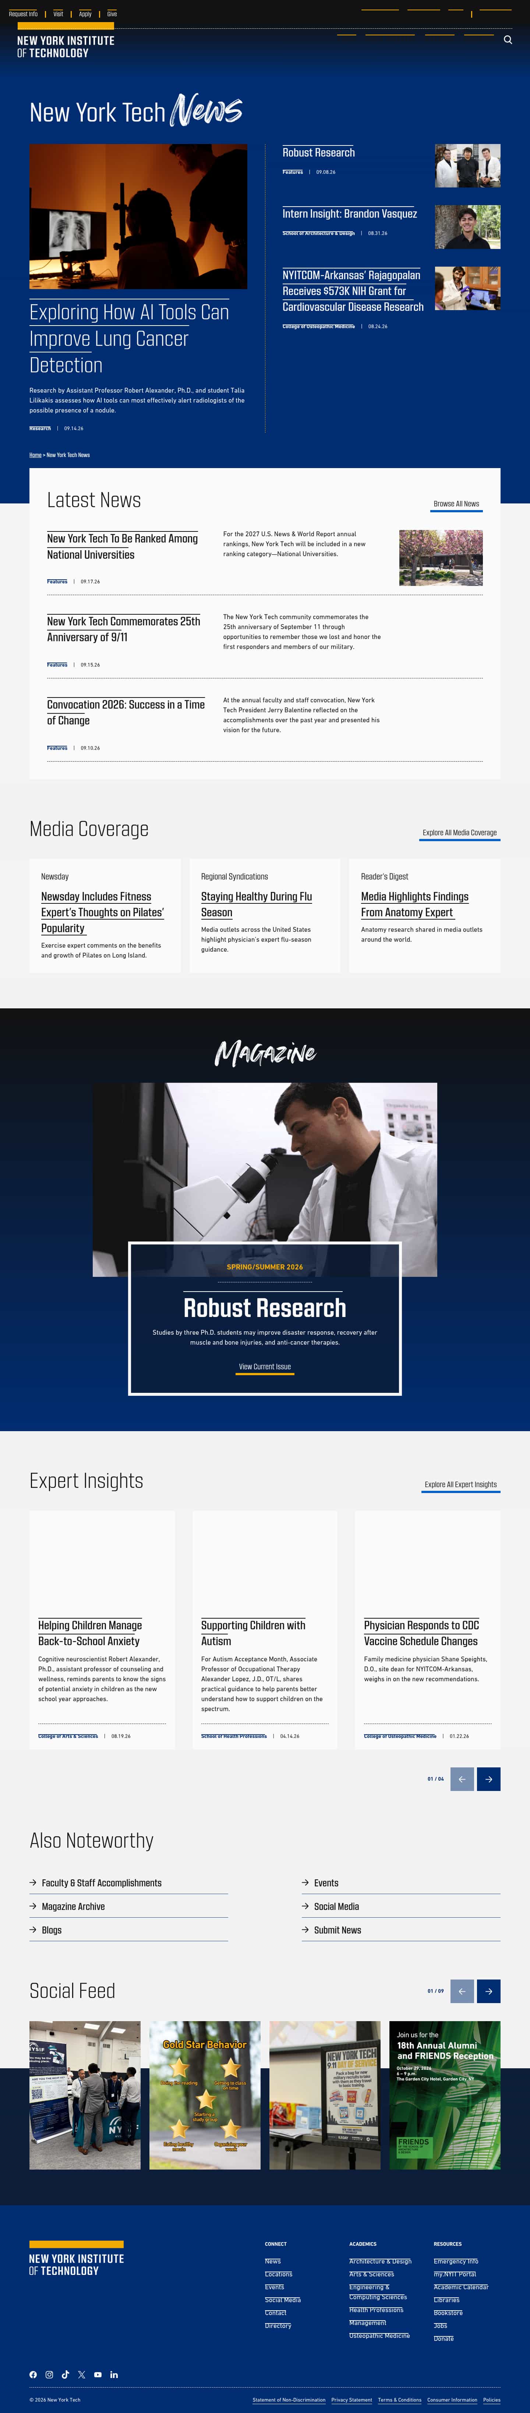Click Request Info in top bar
The height and width of the screenshot is (2413, 530).
point(24,14)
